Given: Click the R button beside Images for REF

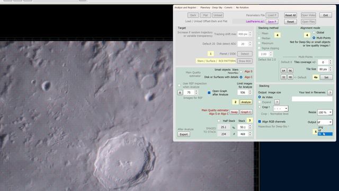Looking at the screenshot, I should 180,92.
